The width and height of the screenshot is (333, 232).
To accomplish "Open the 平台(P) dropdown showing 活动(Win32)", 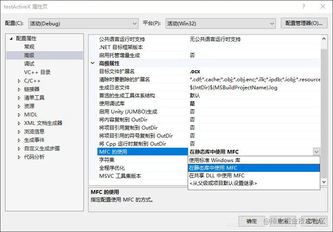I will click(x=220, y=24).
